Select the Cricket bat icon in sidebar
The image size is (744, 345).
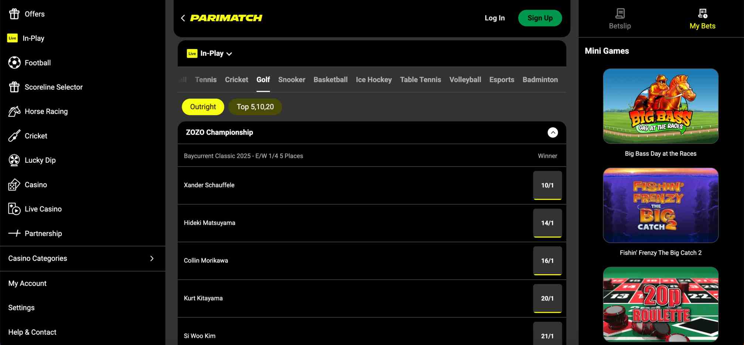tap(14, 136)
